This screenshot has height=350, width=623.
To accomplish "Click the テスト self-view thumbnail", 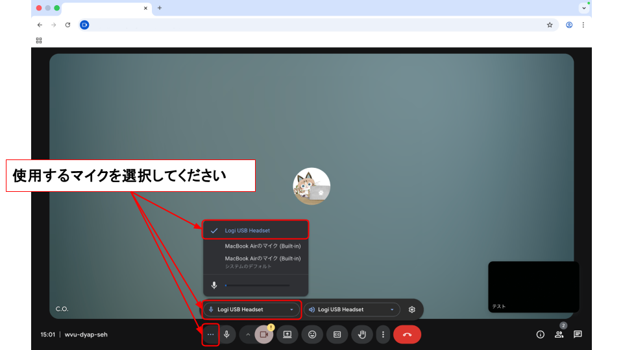I will click(x=533, y=286).
